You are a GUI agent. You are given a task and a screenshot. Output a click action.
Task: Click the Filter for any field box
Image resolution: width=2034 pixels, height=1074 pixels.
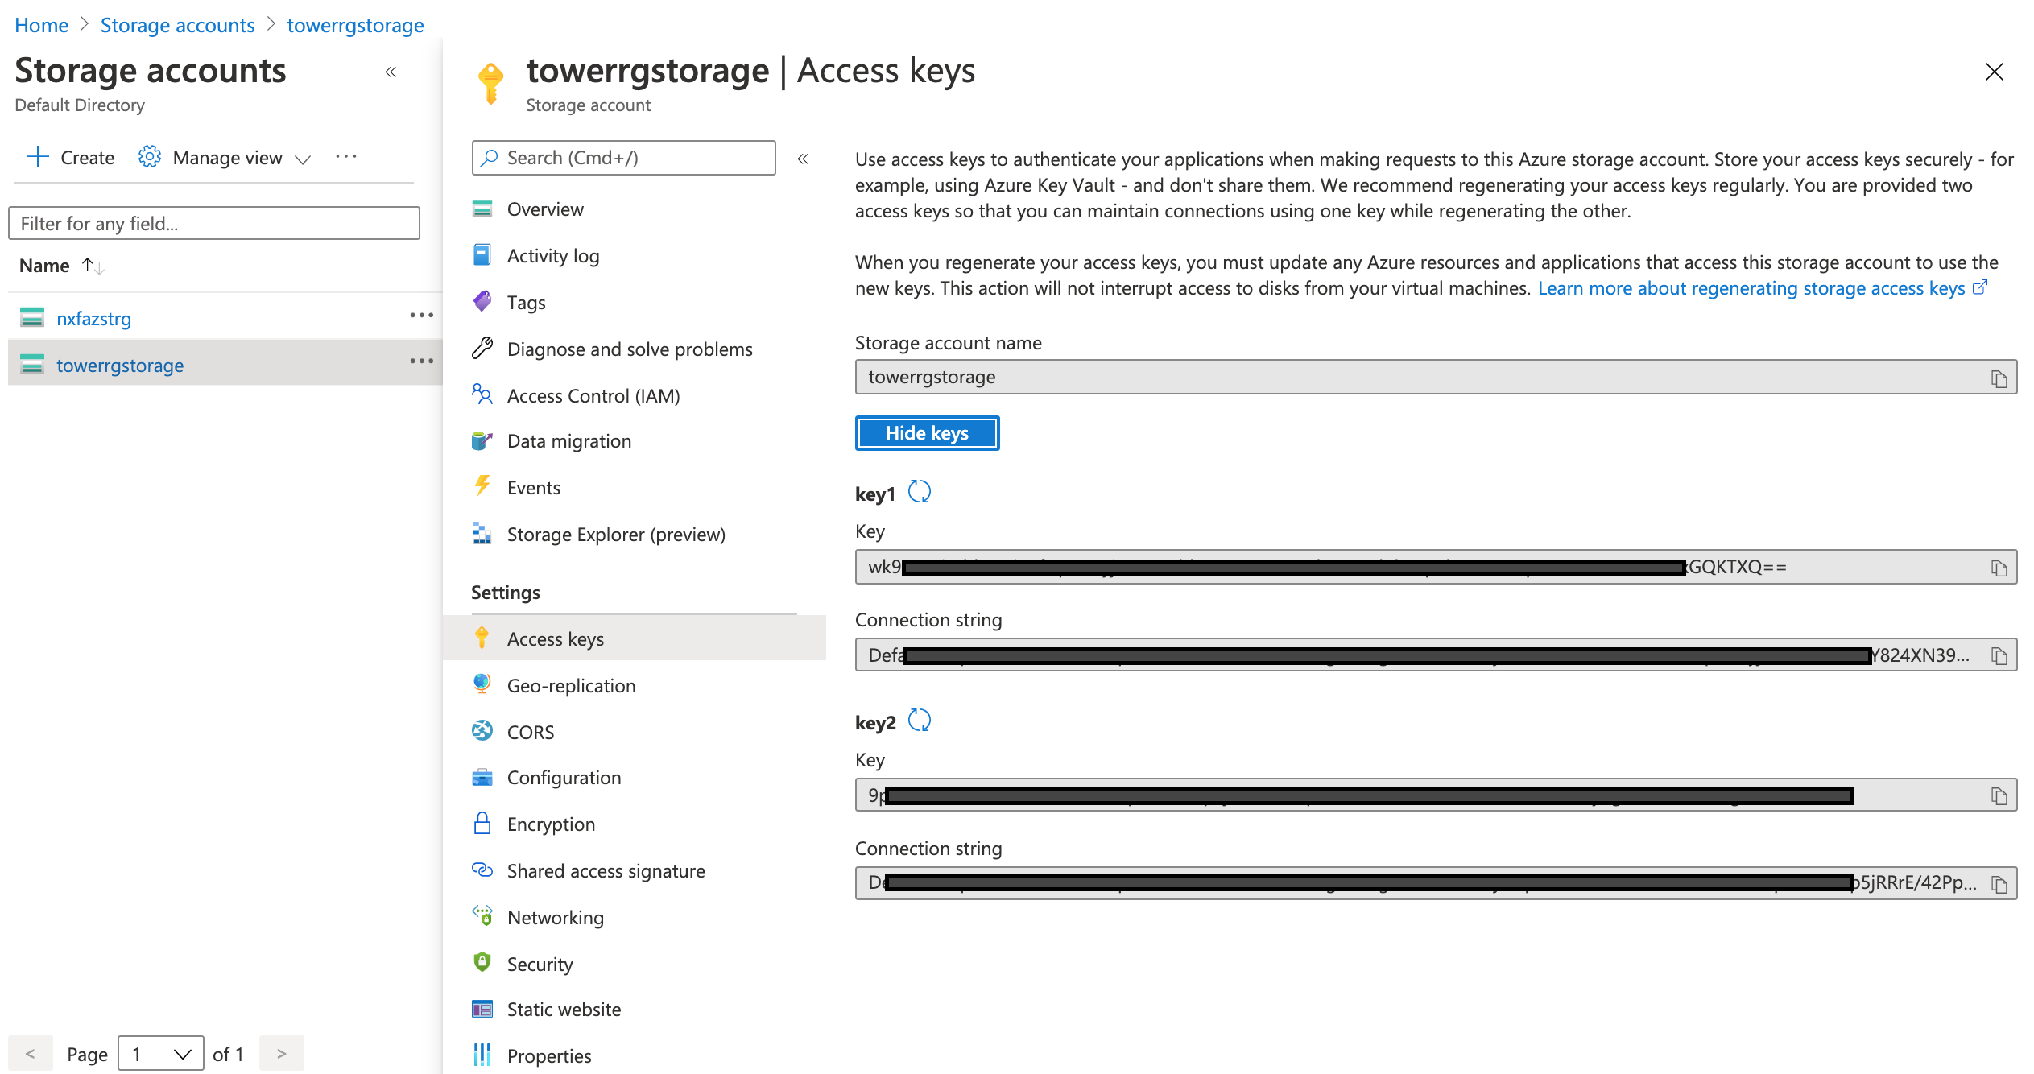click(214, 223)
